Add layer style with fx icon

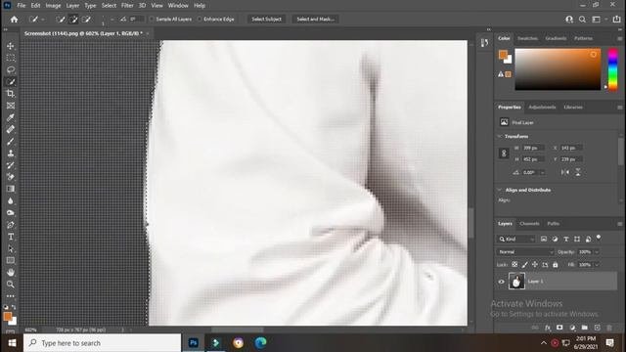point(548,328)
